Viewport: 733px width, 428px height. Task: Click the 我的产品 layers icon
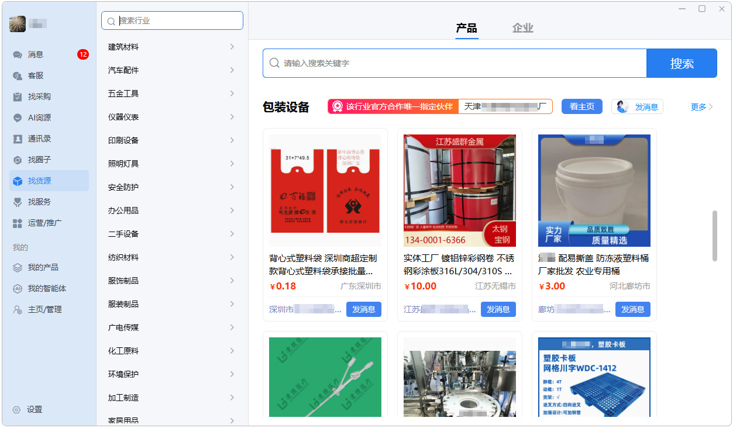(x=18, y=267)
